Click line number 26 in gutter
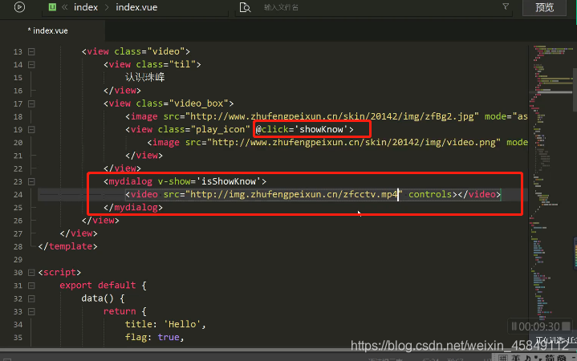 (x=18, y=221)
